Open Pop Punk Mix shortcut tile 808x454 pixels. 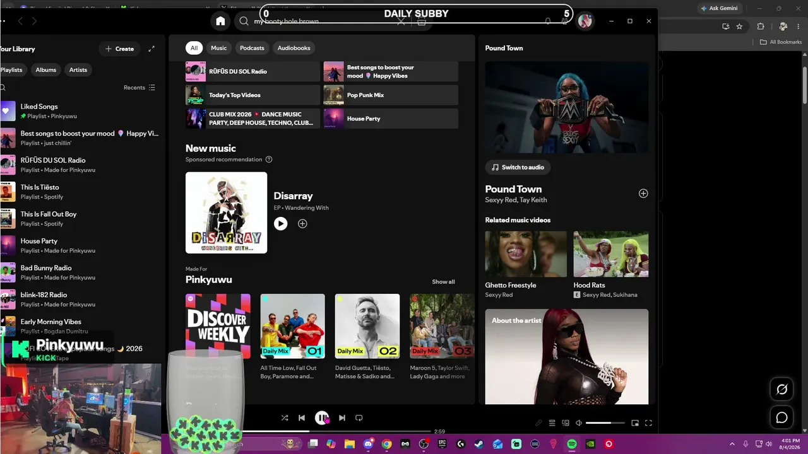pyautogui.click(x=391, y=95)
